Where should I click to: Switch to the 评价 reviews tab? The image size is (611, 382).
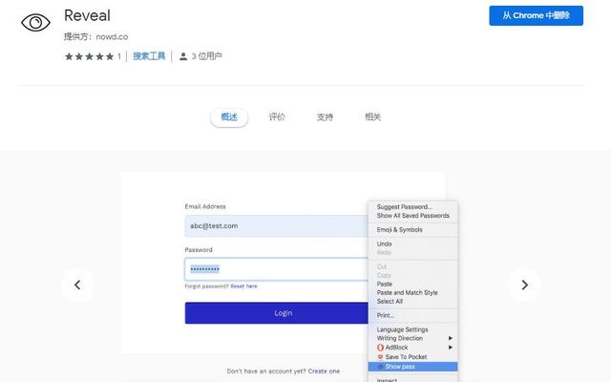(x=277, y=117)
